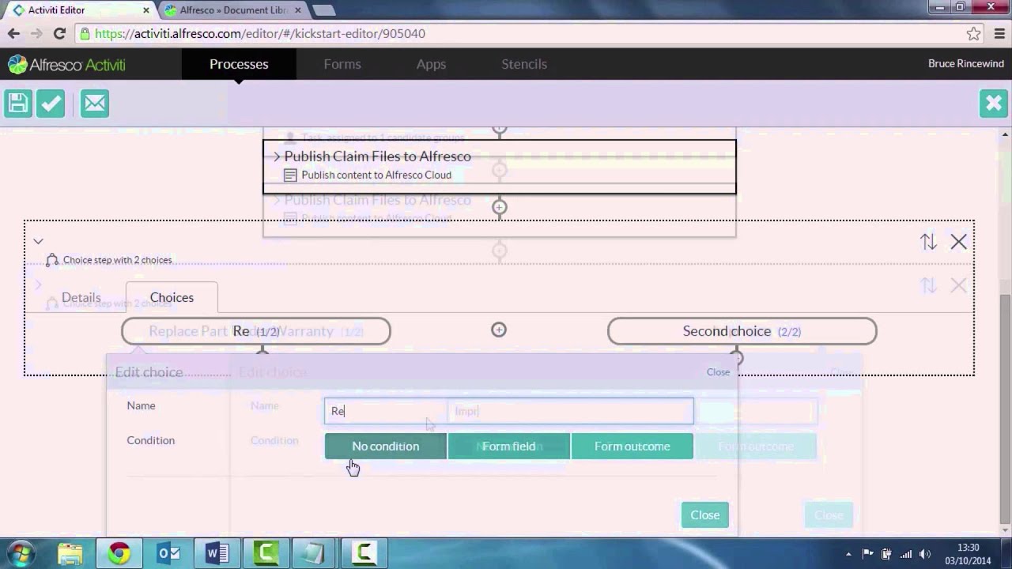Open Outlook from the taskbar
The height and width of the screenshot is (569, 1012).
pos(168,553)
